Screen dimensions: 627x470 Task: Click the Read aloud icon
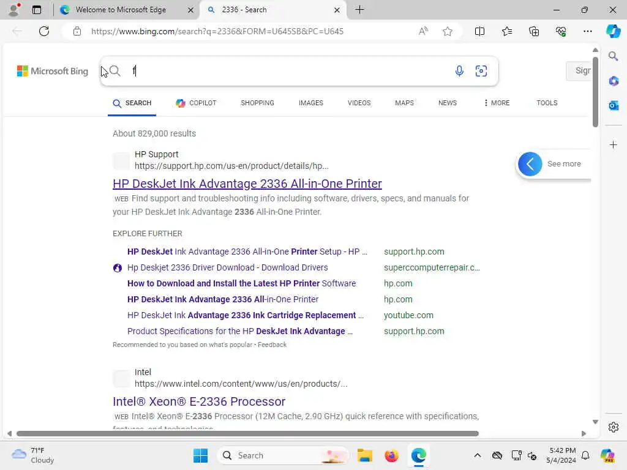[x=423, y=31]
